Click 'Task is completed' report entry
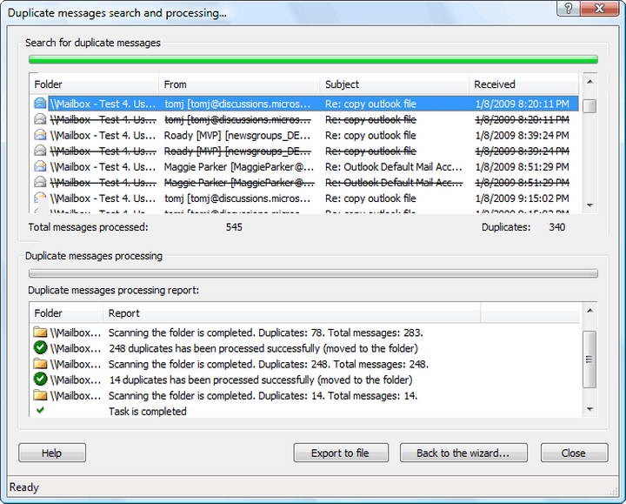The height and width of the screenshot is (504, 626). (147, 411)
